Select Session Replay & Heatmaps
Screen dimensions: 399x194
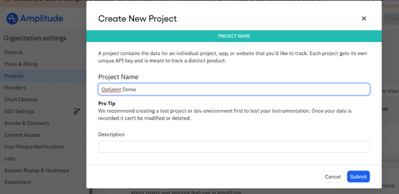point(37,170)
